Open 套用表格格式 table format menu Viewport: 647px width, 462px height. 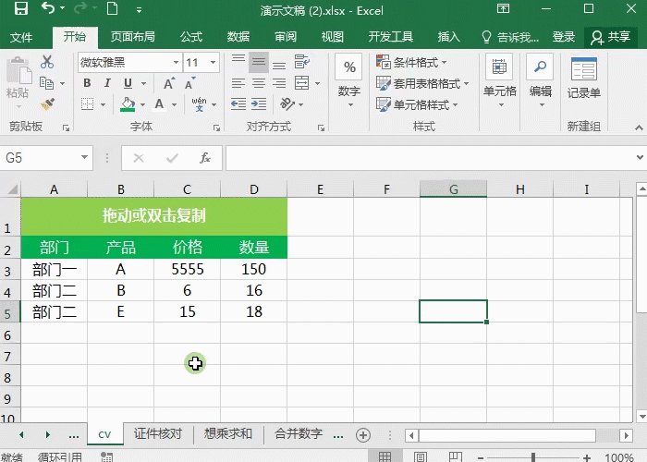click(x=422, y=84)
